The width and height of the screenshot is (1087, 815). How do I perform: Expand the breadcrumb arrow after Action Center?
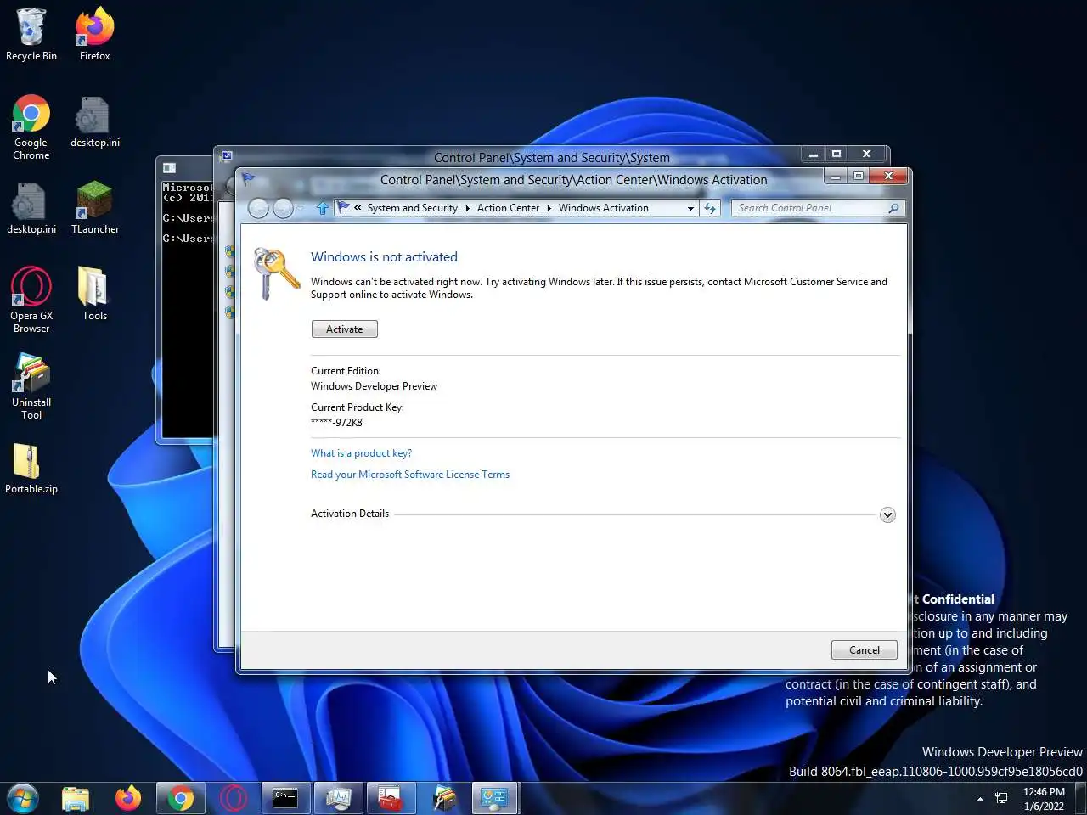click(x=549, y=208)
